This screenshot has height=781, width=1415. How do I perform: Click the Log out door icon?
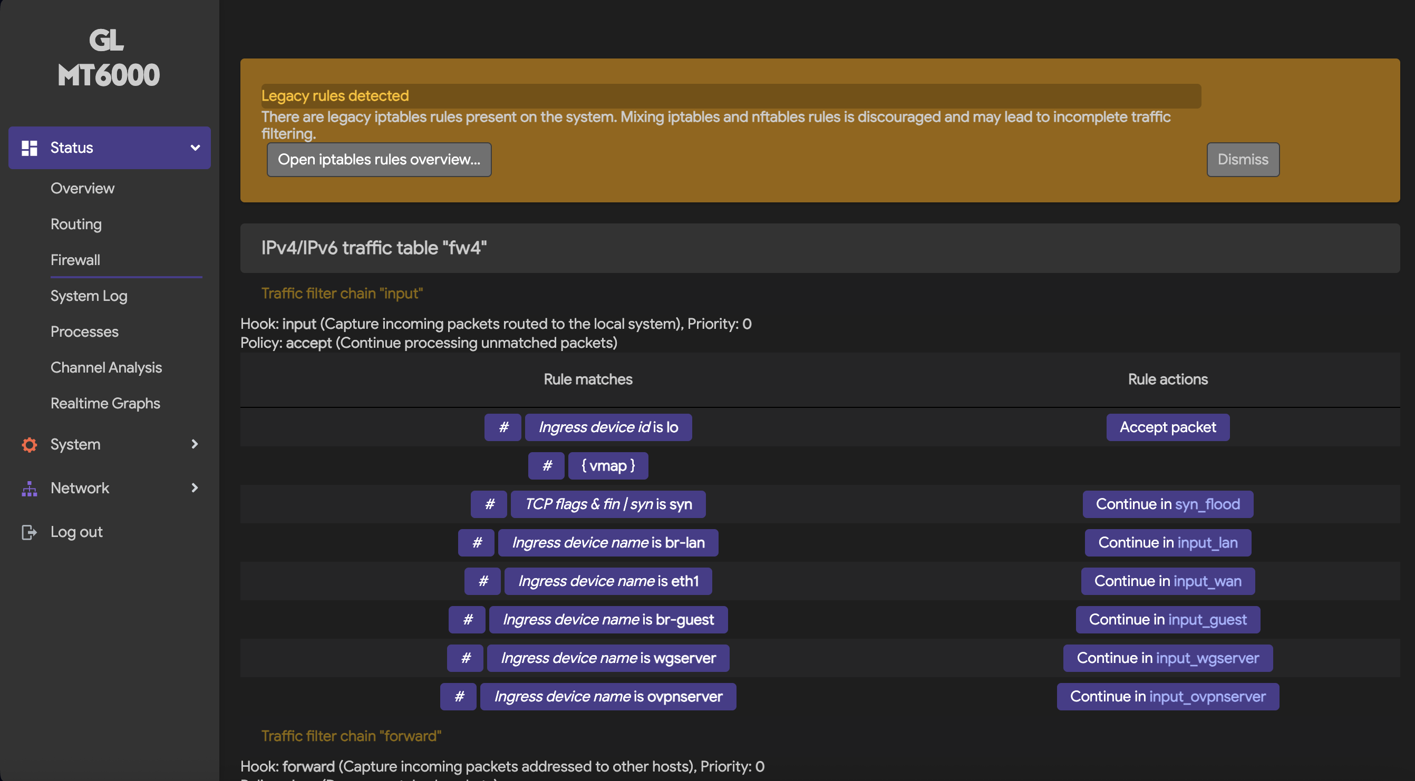point(29,532)
